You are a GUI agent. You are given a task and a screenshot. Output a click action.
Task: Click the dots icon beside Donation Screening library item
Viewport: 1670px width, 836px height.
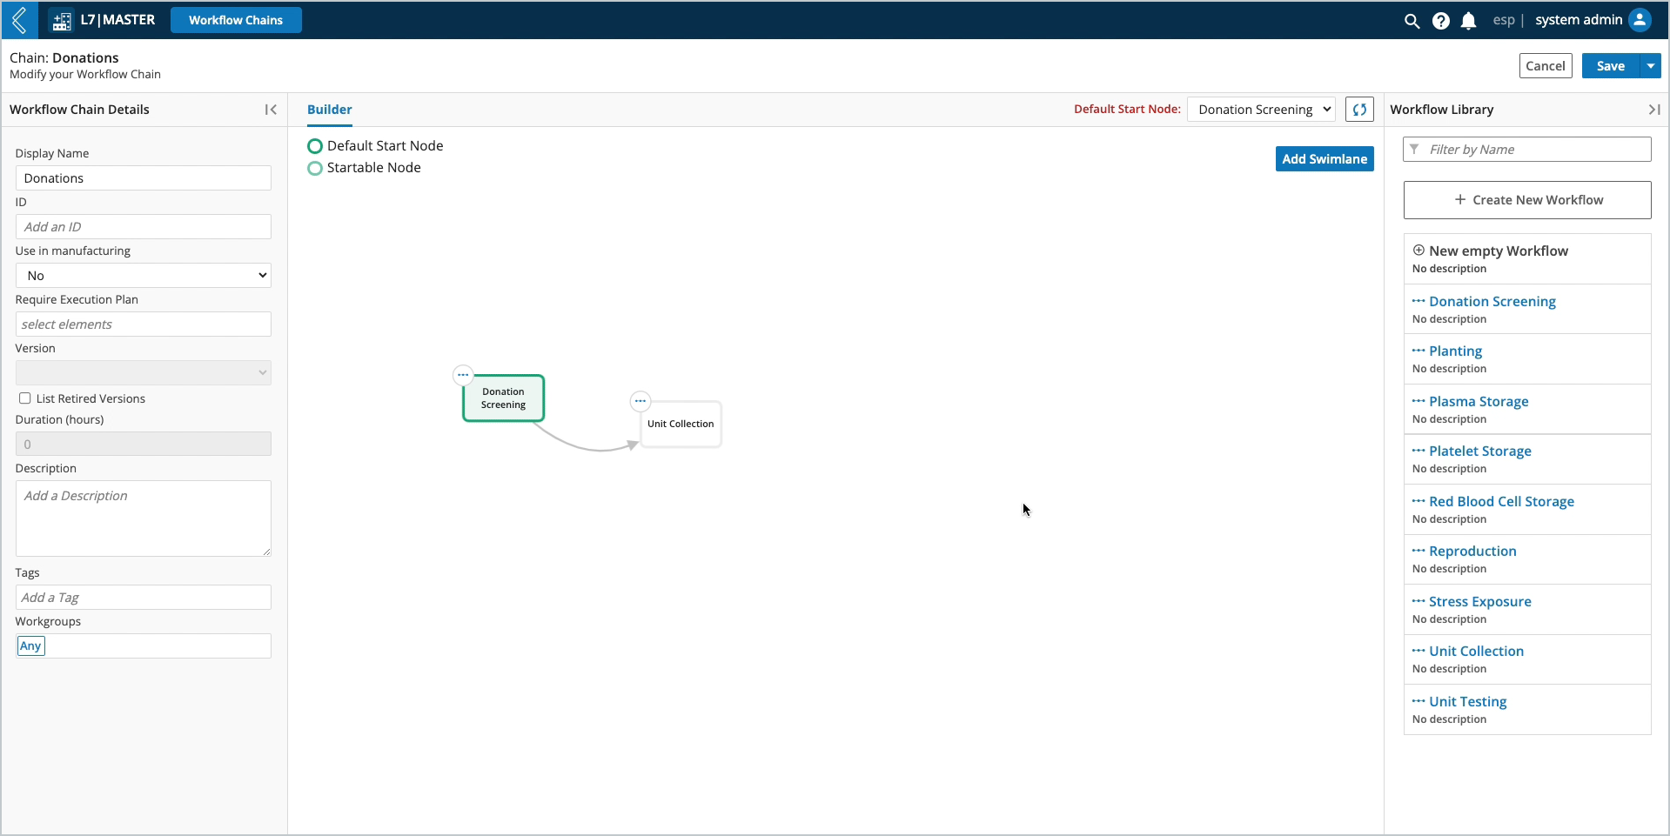[1418, 301]
